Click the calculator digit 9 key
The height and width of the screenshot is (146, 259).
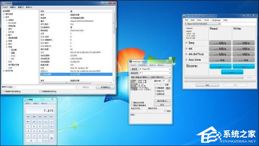coord(40,126)
